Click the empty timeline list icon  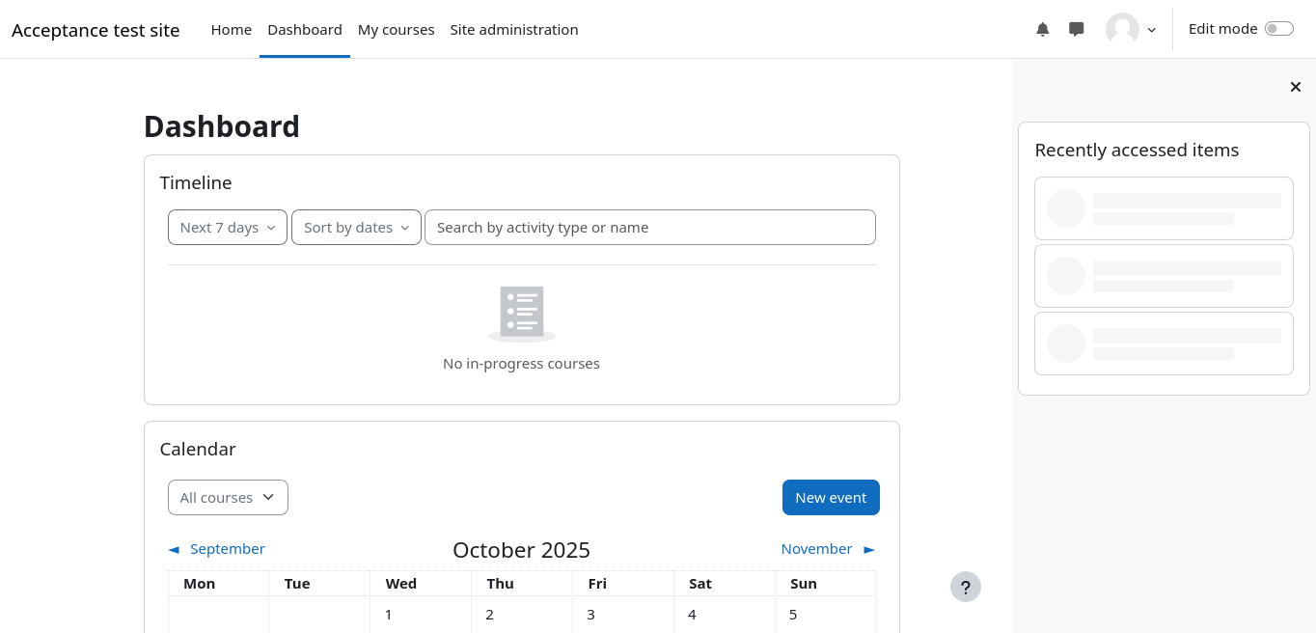pos(522,314)
